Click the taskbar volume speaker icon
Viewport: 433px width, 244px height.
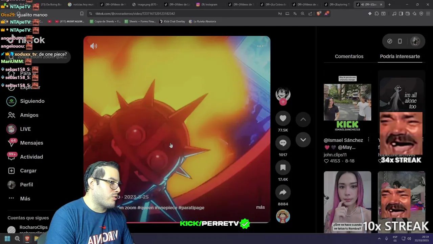[x=409, y=239]
